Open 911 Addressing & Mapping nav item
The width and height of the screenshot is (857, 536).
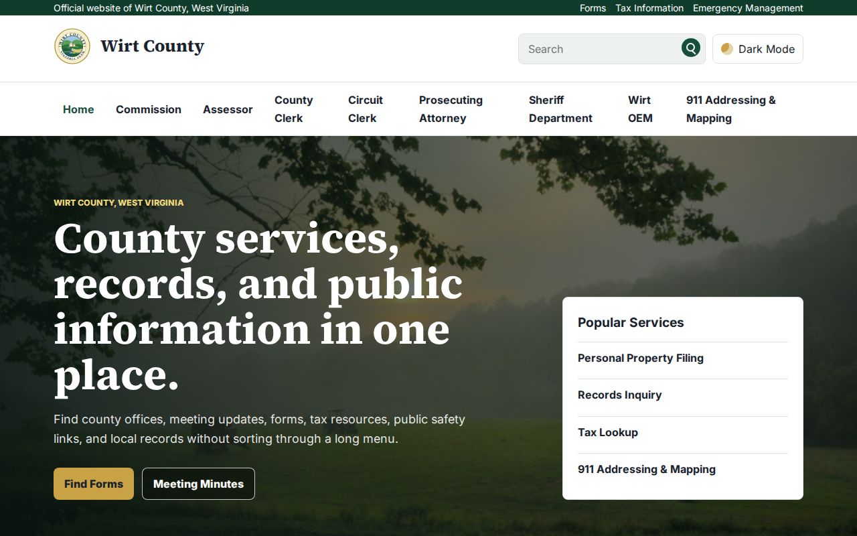[x=731, y=109]
